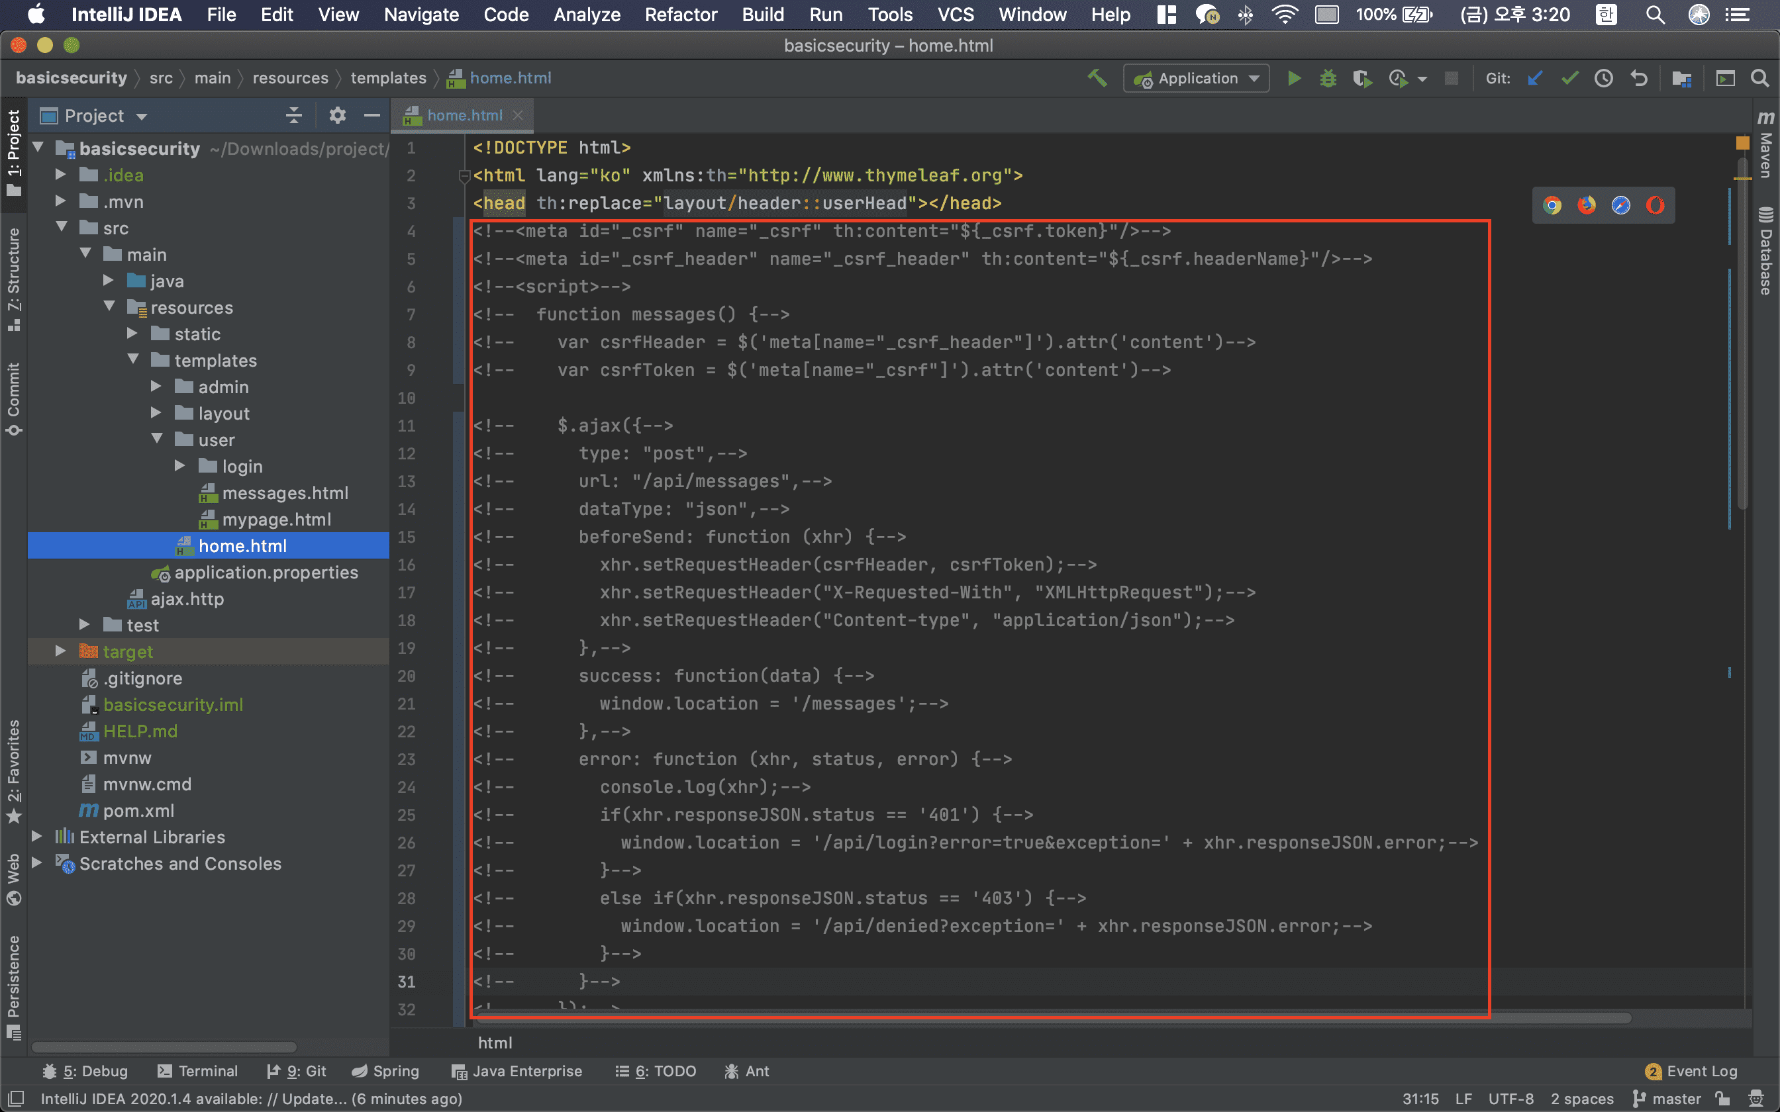The image size is (1780, 1112).
Task: Click Search Everywhere magnifier in toolbar
Action: (1759, 79)
